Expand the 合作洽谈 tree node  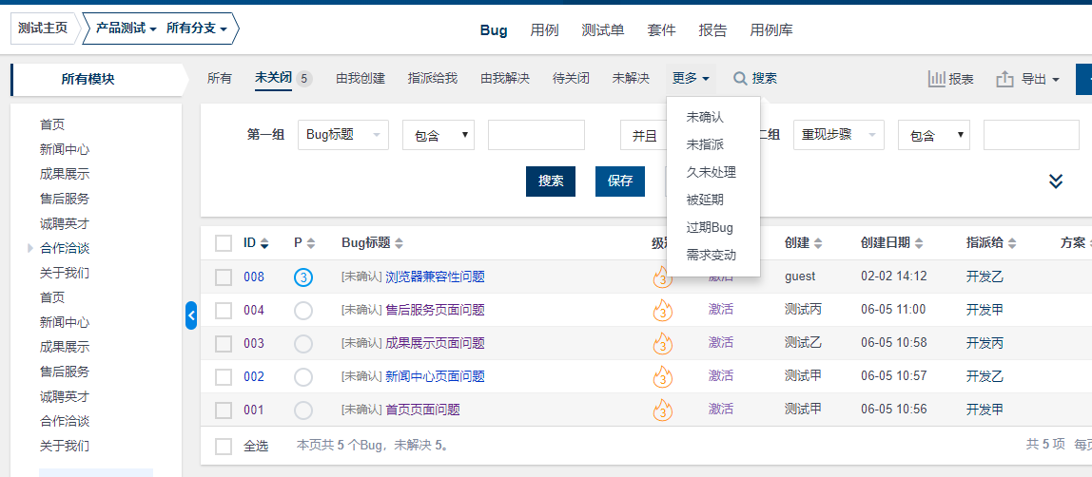click(29, 249)
